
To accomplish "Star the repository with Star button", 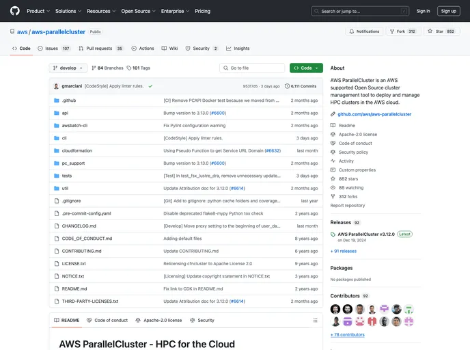I will pos(442,31).
